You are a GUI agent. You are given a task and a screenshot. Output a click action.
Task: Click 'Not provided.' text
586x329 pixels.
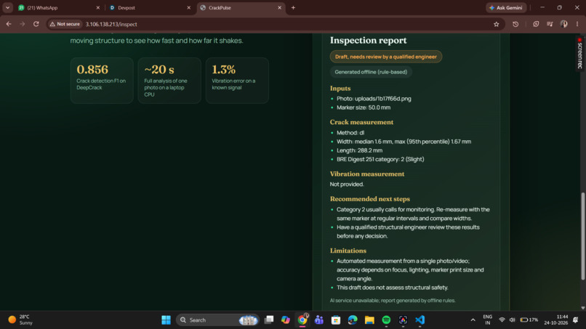click(x=347, y=184)
